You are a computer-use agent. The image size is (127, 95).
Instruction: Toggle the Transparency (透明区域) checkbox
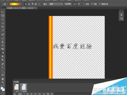coord(100,4)
